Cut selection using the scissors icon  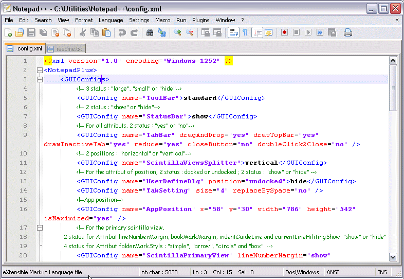click(x=83, y=33)
